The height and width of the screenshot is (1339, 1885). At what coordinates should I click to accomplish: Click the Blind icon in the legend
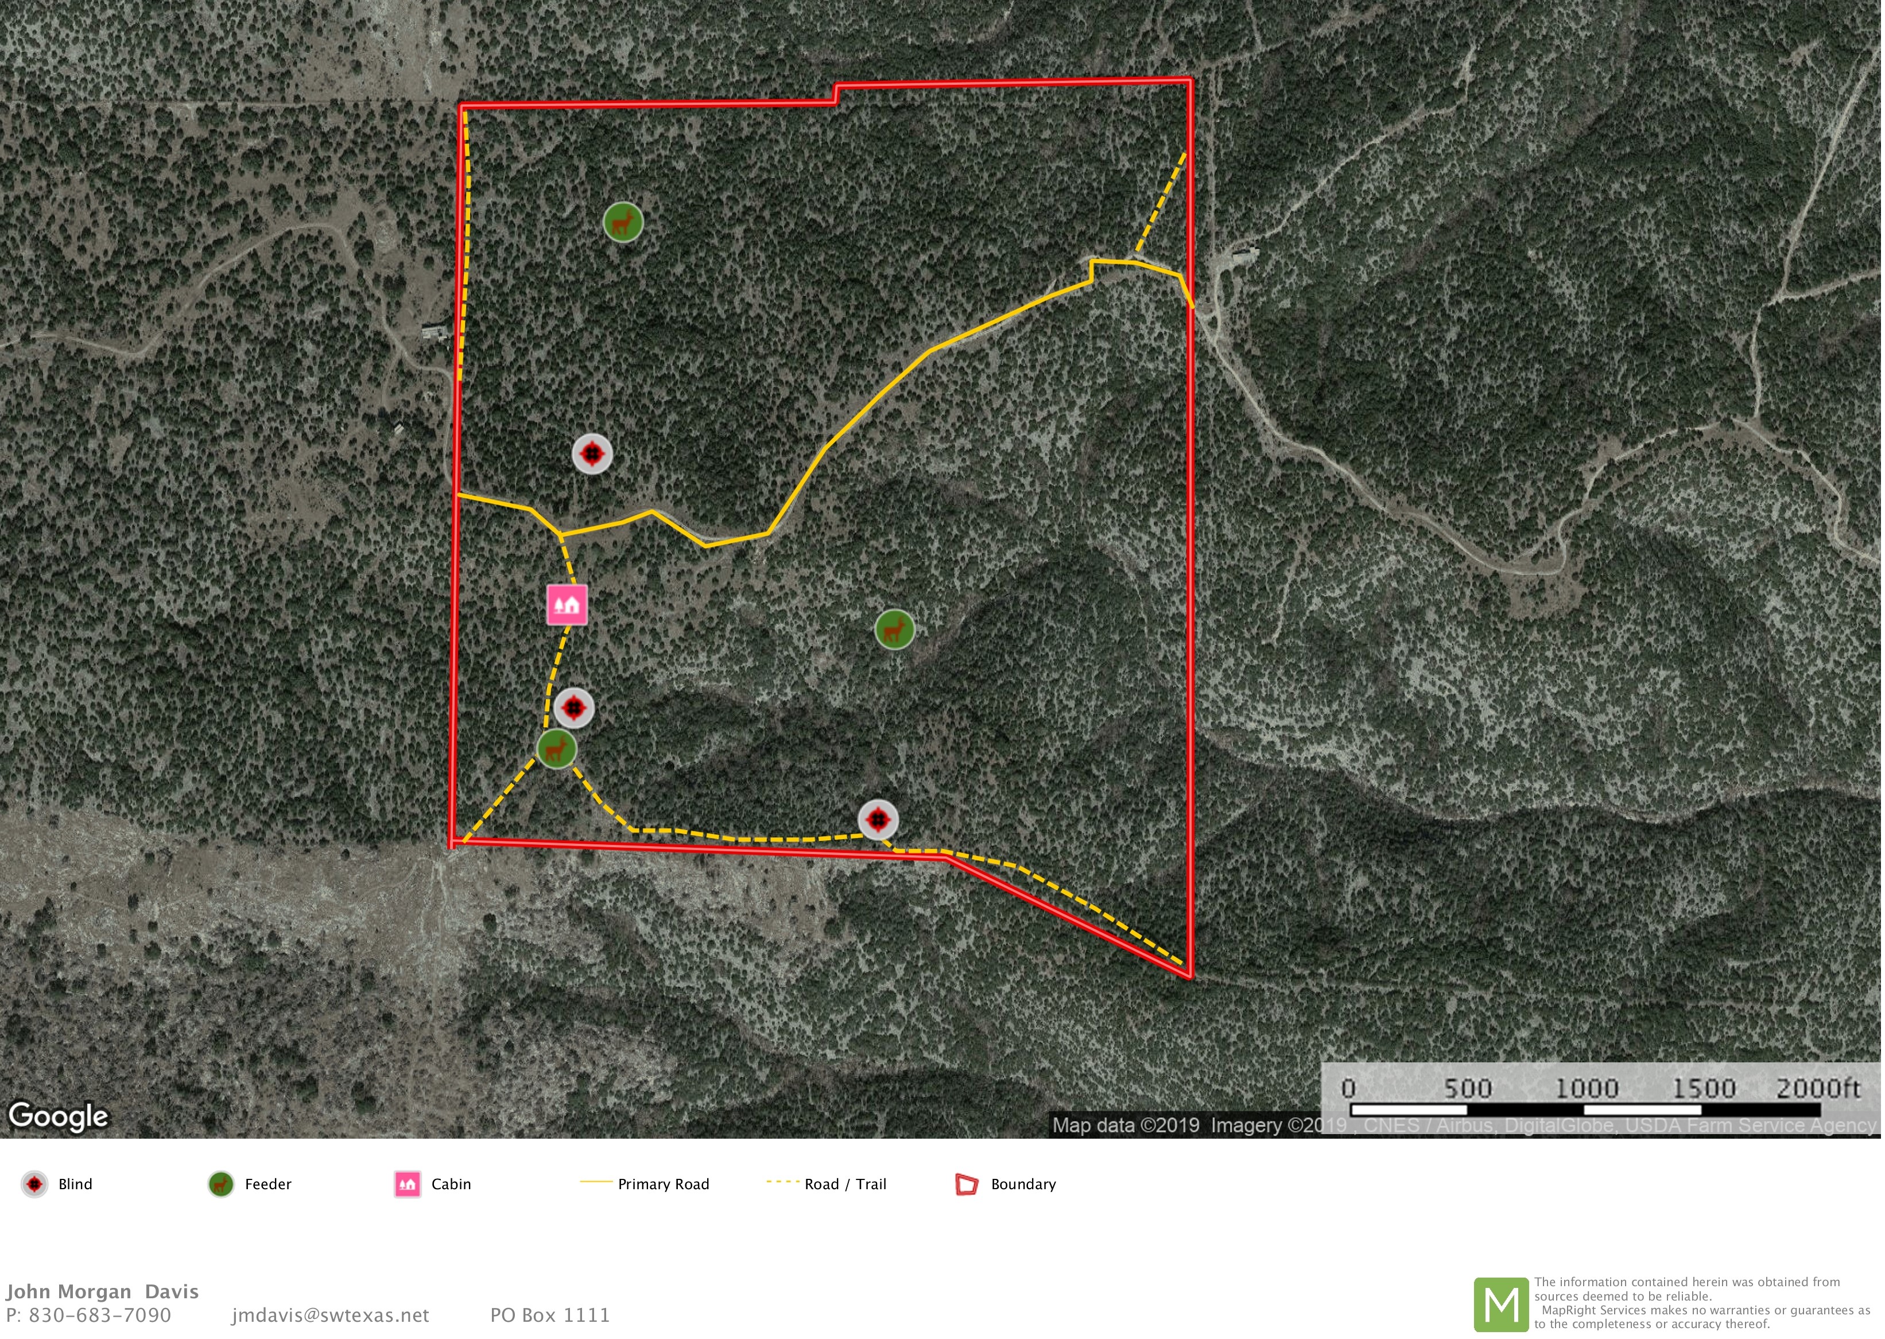34,1184
